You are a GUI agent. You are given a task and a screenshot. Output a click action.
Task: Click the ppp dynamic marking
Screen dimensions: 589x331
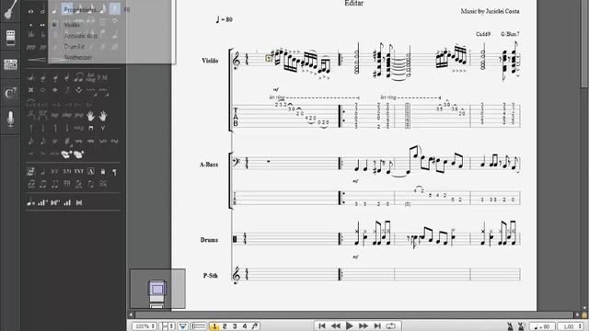click(x=30, y=48)
